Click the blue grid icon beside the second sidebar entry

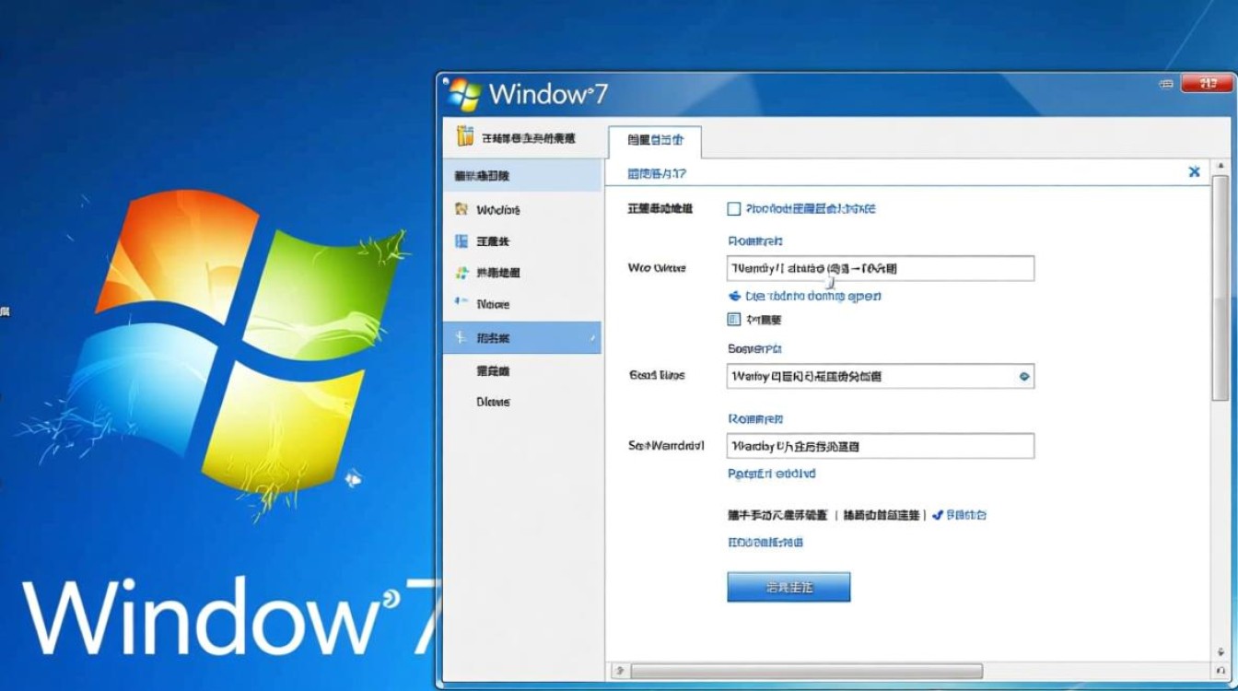point(461,240)
